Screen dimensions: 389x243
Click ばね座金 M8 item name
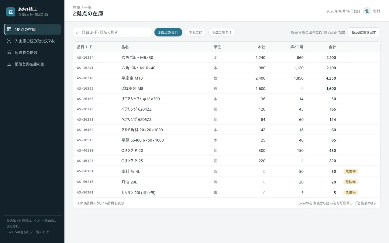tap(132, 88)
